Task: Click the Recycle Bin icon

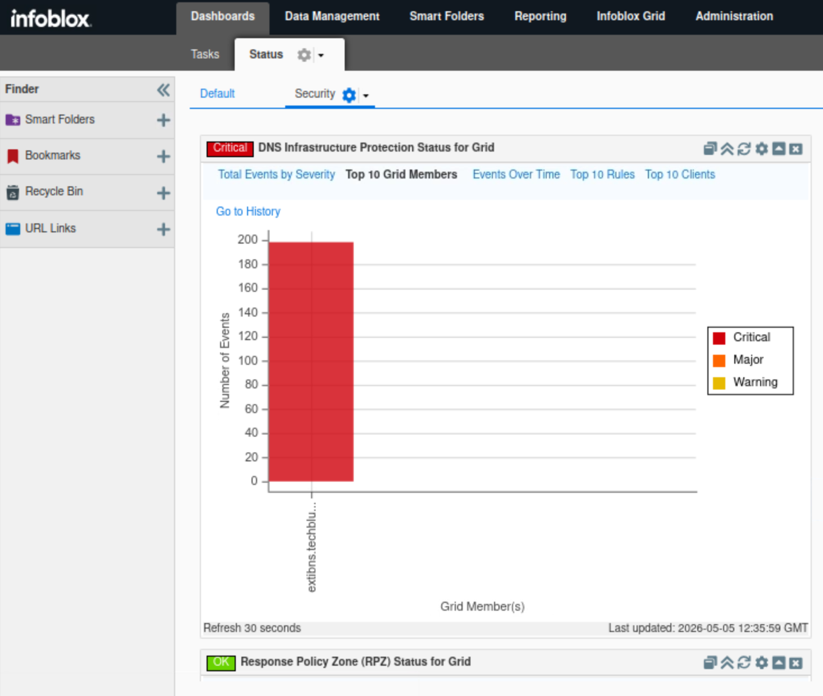Action: (x=13, y=193)
